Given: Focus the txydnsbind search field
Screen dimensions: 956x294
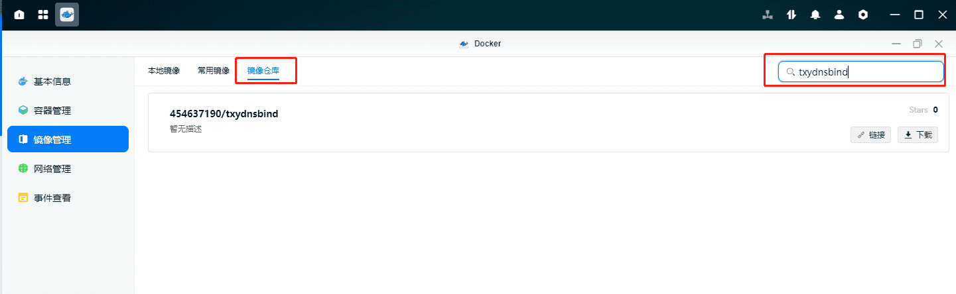Looking at the screenshot, I should [861, 72].
